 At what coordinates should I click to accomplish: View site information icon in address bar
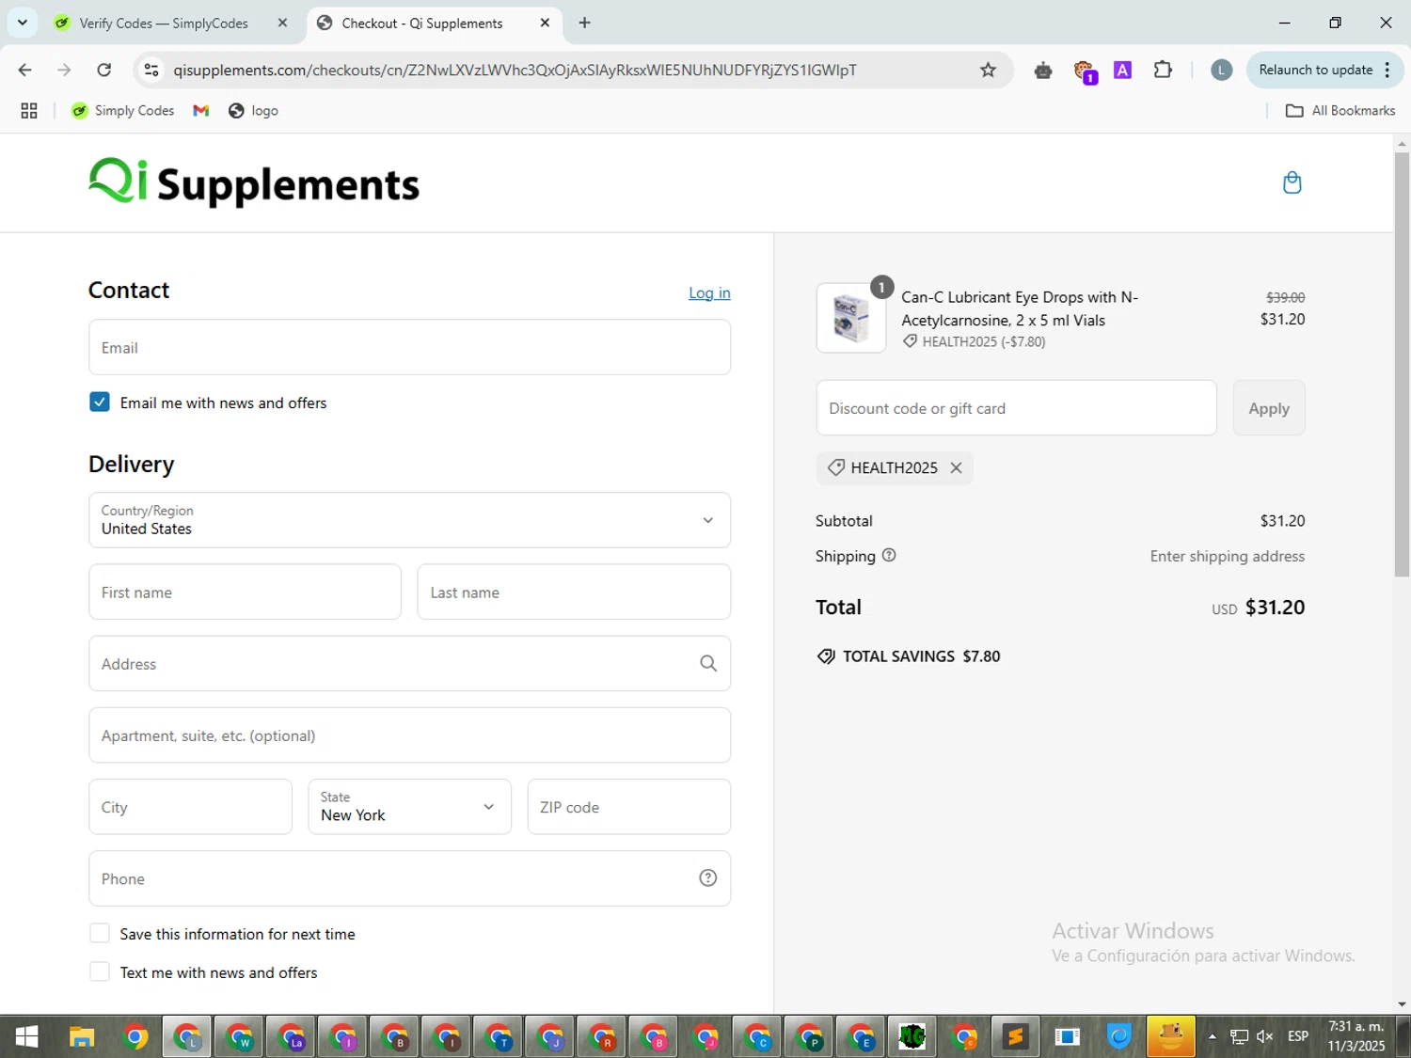[x=151, y=70]
